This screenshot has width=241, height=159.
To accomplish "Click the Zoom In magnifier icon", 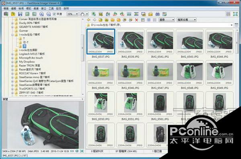I will point(41,14).
